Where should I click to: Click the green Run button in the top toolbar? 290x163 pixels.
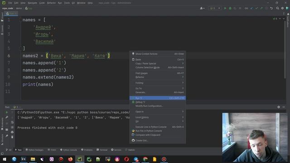(225, 8)
